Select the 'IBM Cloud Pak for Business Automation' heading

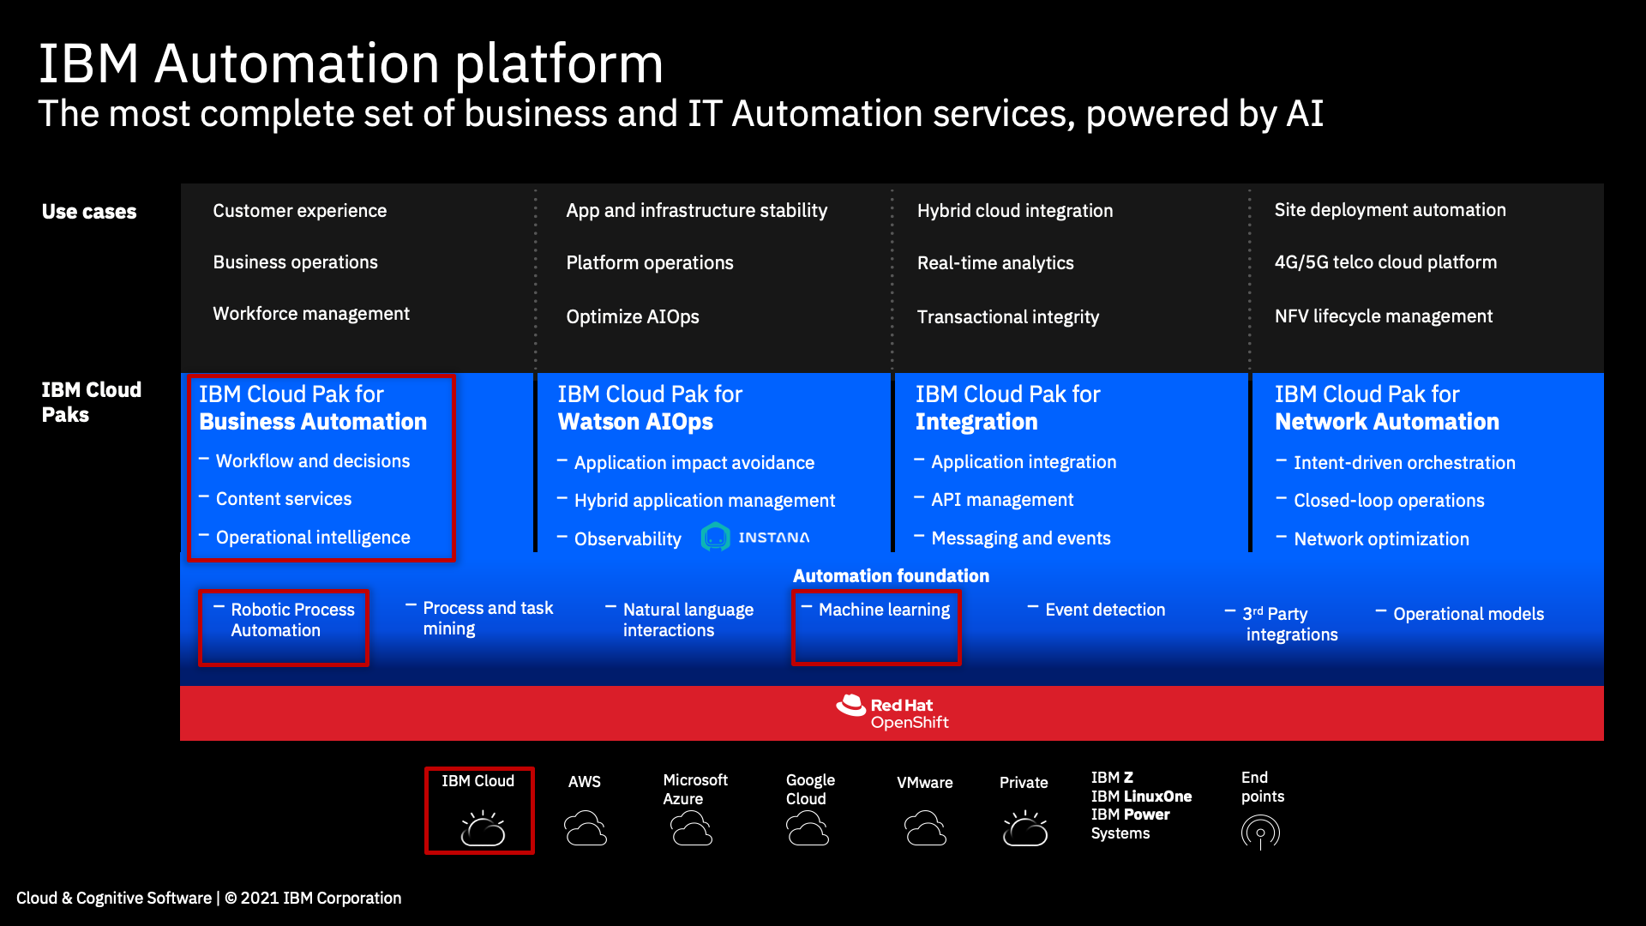coord(313,408)
